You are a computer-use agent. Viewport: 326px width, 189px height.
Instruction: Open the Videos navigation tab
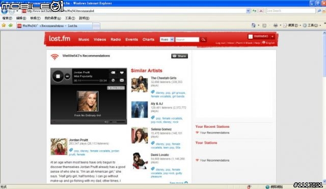[100, 39]
